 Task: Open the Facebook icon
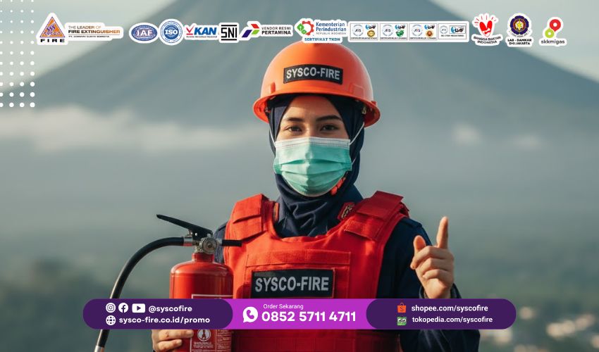coord(123,308)
